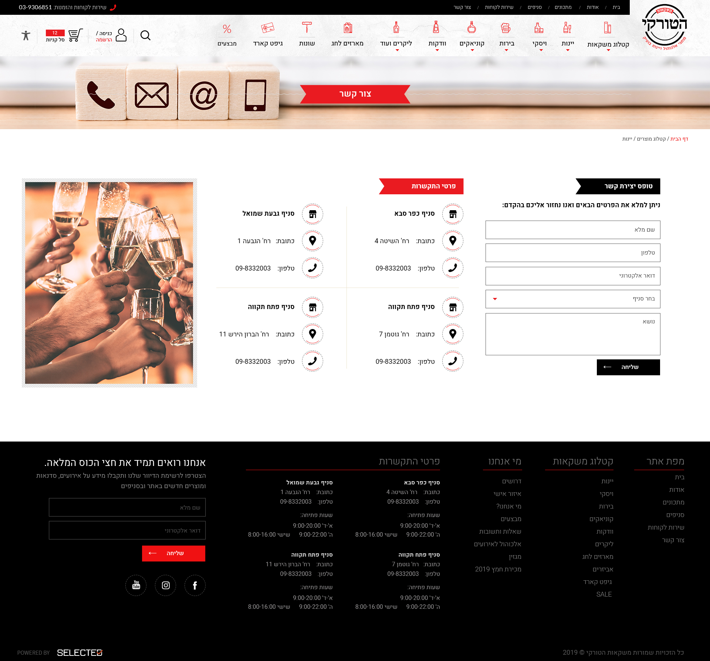This screenshot has width=710, height=661.
Task: Click the user account login icon
Action: coord(121,35)
